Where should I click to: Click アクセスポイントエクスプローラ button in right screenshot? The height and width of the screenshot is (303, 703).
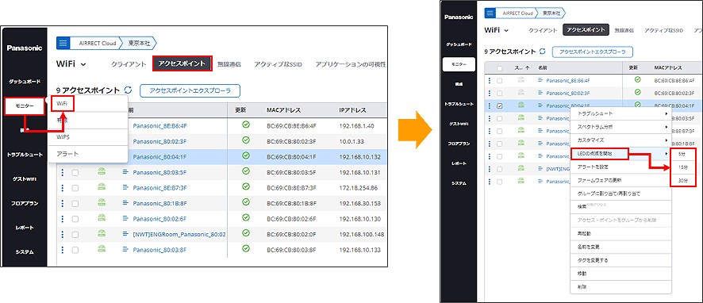(592, 52)
